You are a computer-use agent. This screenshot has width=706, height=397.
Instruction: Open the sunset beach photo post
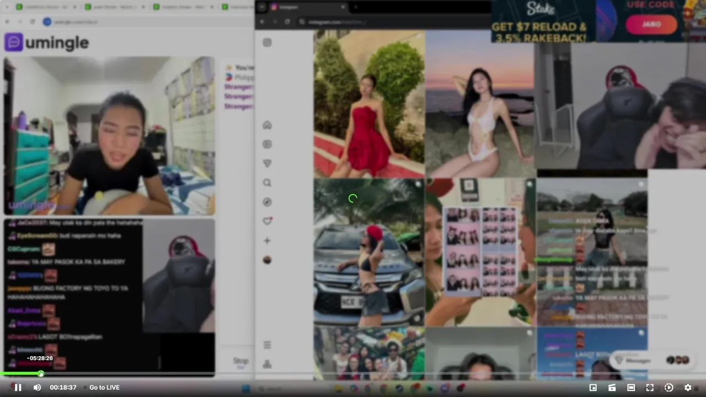[480, 104]
